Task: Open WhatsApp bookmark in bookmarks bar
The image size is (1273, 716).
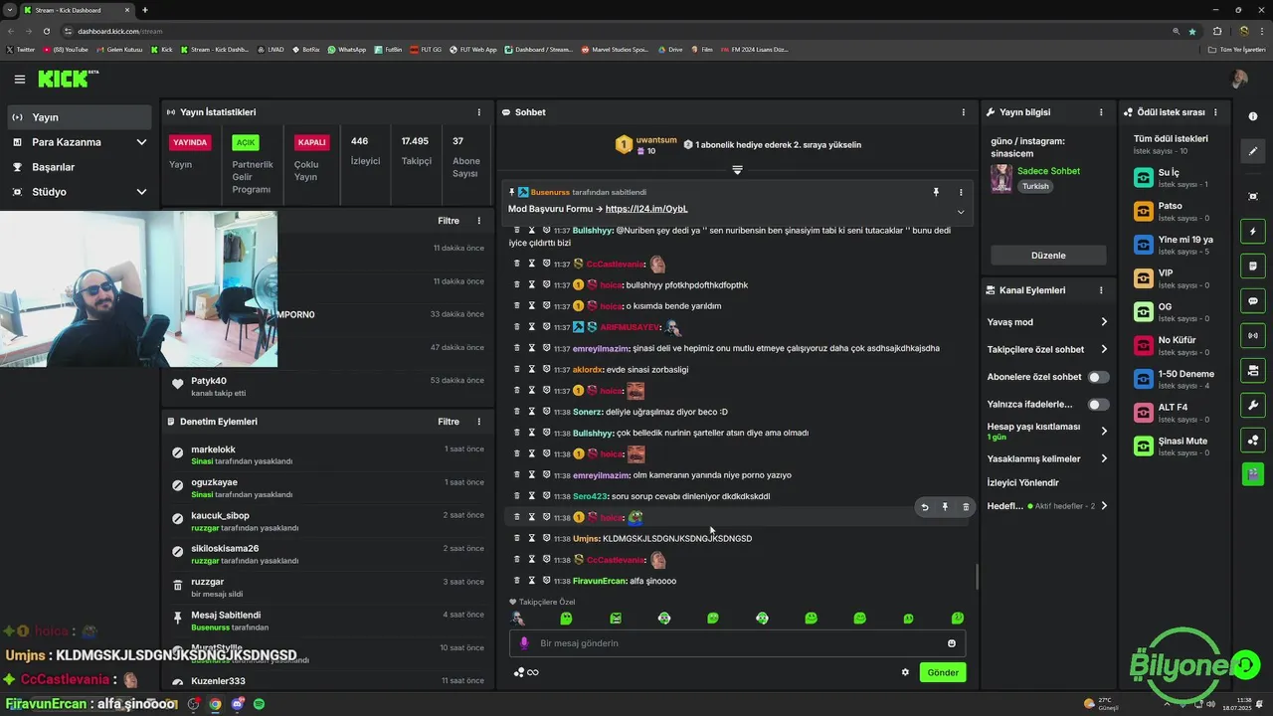Action: (x=346, y=49)
